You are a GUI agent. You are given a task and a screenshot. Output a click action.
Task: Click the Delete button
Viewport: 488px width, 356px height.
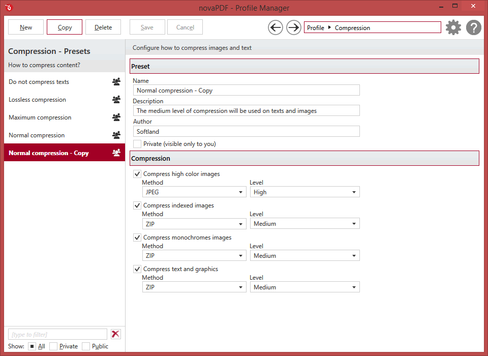103,27
